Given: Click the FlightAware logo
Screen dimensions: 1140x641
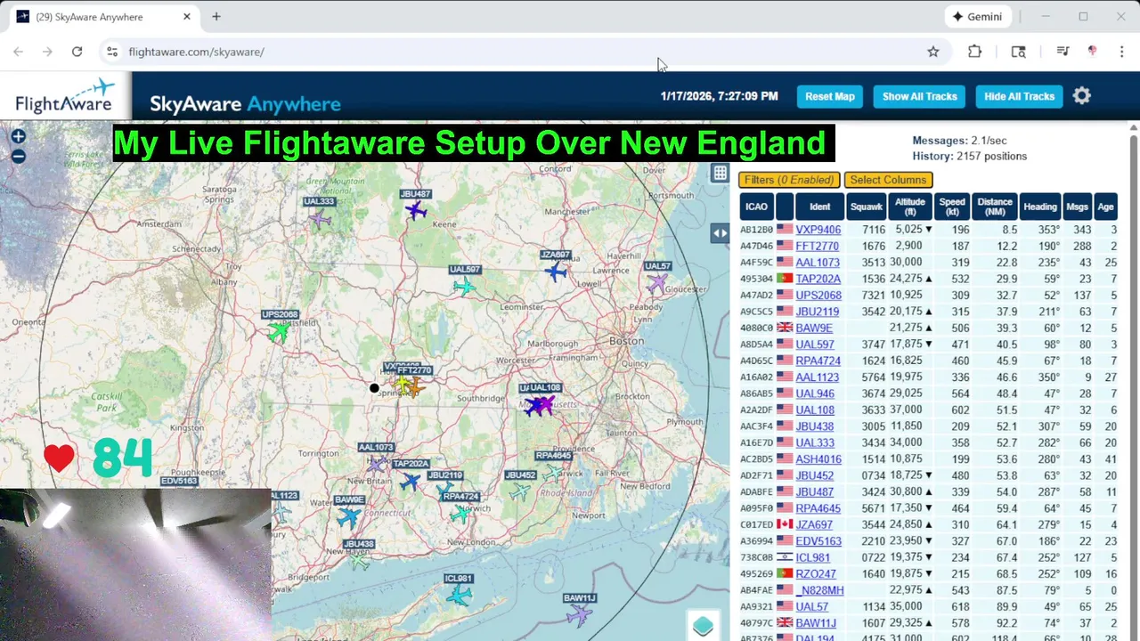Looking at the screenshot, I should (66, 96).
